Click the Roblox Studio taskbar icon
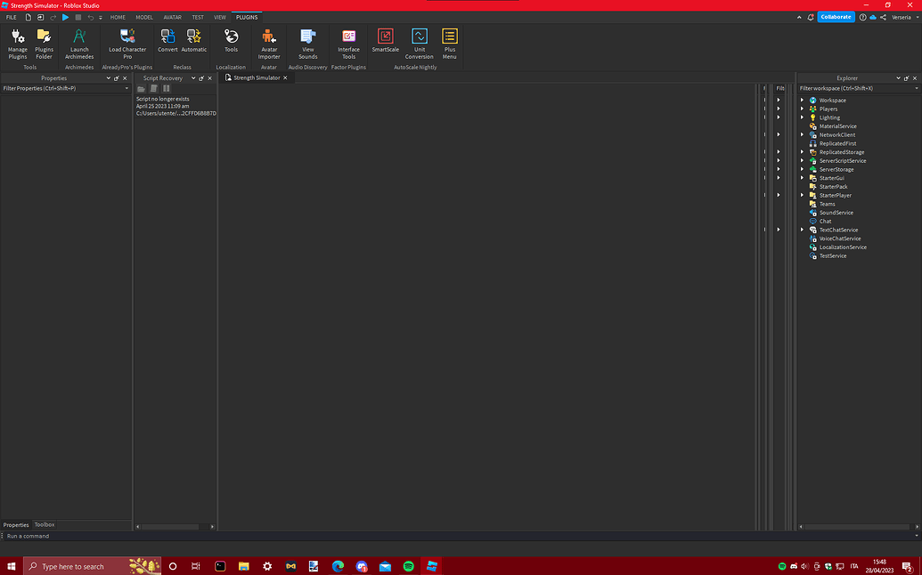The width and height of the screenshot is (922, 575). (432, 565)
